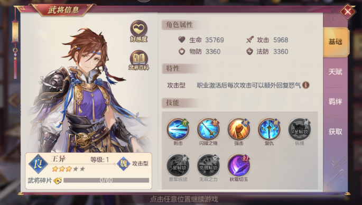Image resolution: width=362 pixels, height=205 pixels.
Task: Select the 复仇 skill icon
Action: tap(269, 129)
